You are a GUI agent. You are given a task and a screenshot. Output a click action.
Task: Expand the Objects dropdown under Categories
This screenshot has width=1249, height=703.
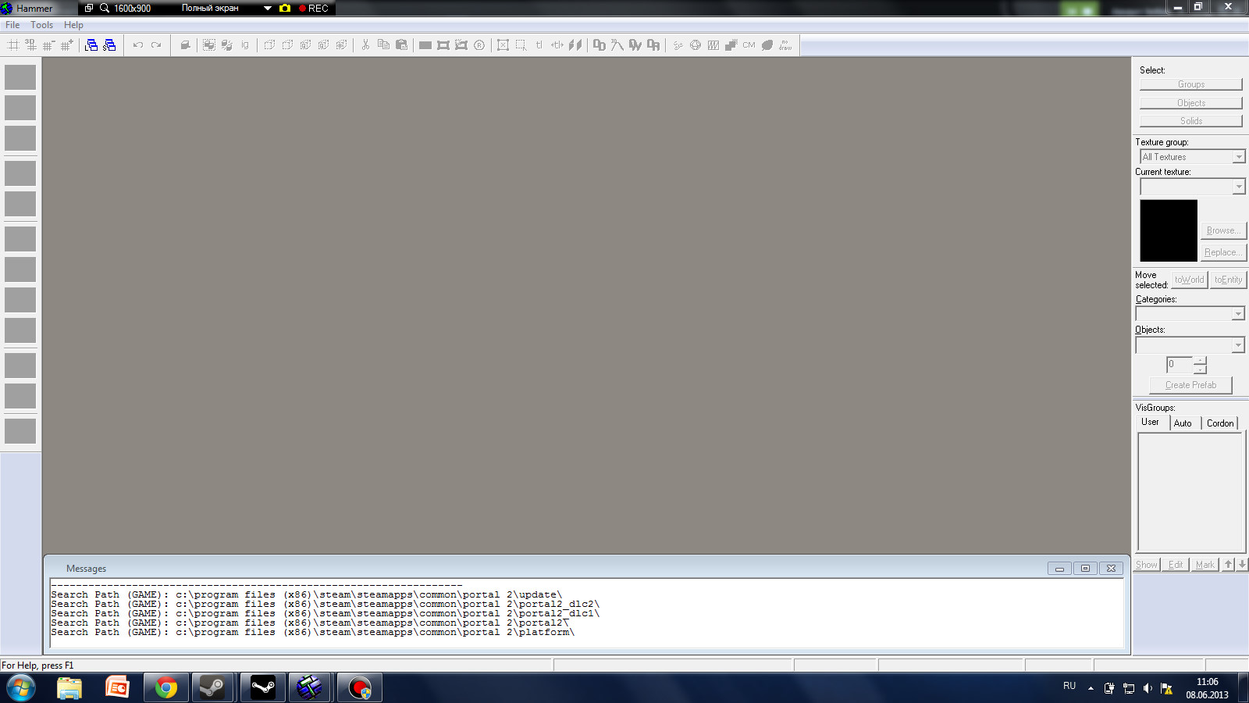1238,345
